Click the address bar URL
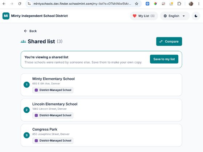The image size is (203, 152). click(82, 4)
